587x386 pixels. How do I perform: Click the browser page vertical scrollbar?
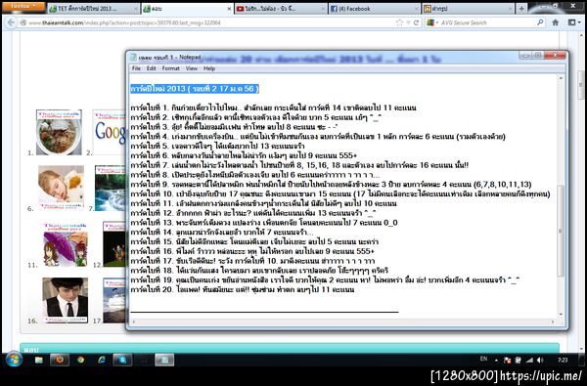(581, 84)
